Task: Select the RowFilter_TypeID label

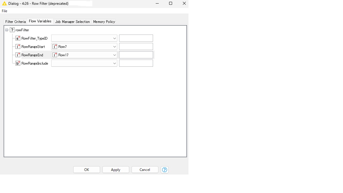Action: coord(34,38)
